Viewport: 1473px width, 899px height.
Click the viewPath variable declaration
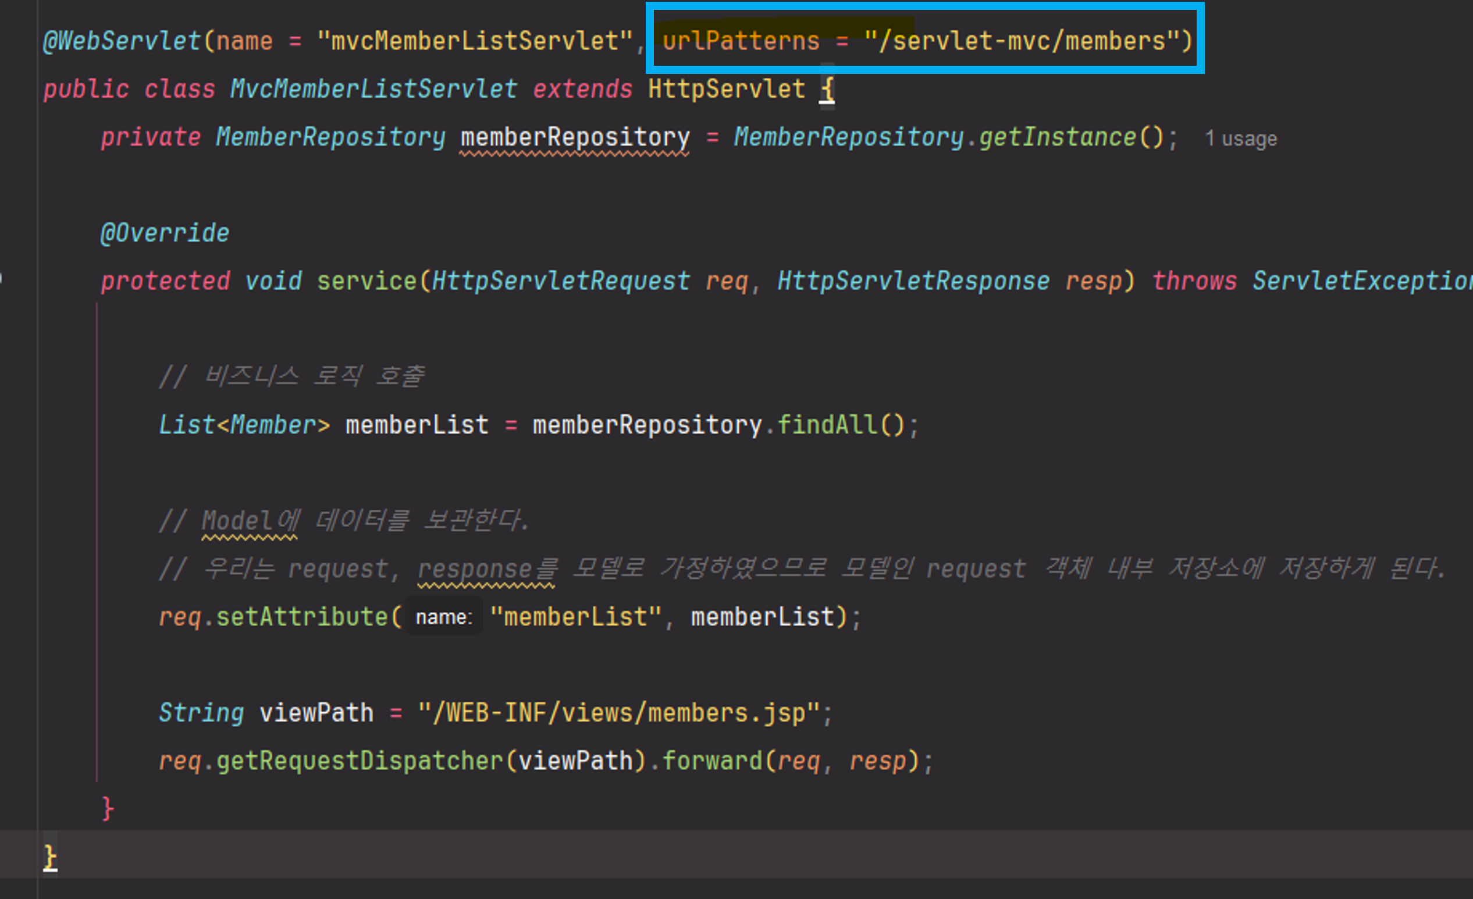tap(316, 712)
